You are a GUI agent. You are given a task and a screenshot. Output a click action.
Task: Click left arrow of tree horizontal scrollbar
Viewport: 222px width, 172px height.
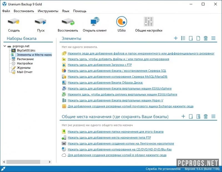[4, 162]
